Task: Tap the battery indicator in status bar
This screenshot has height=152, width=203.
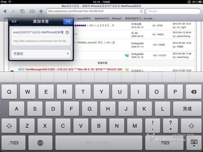Action: 200,2
